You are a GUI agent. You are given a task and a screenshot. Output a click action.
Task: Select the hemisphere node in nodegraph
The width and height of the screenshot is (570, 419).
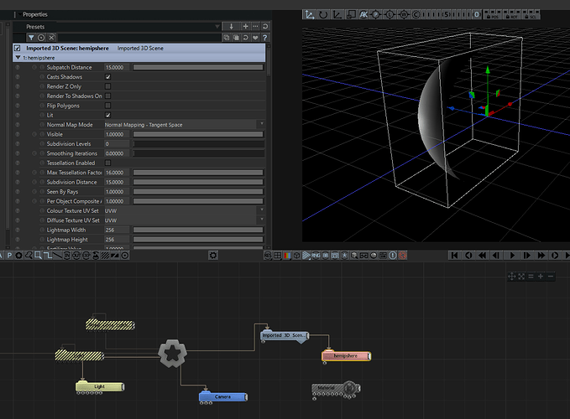click(346, 356)
